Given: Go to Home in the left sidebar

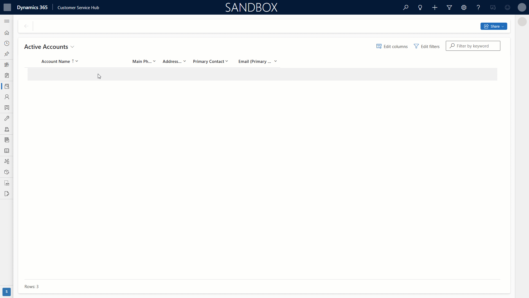Looking at the screenshot, I should [x=7, y=33].
